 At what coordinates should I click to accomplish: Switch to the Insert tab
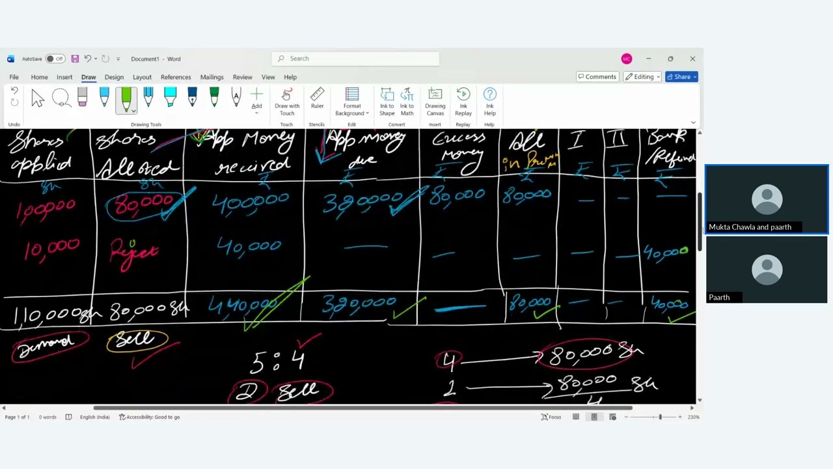pyautogui.click(x=64, y=77)
